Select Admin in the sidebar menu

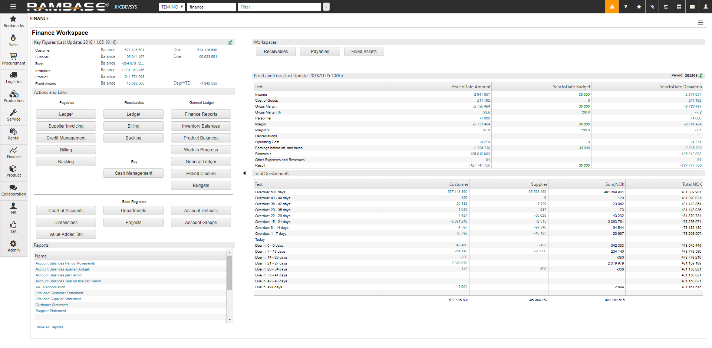14,246
